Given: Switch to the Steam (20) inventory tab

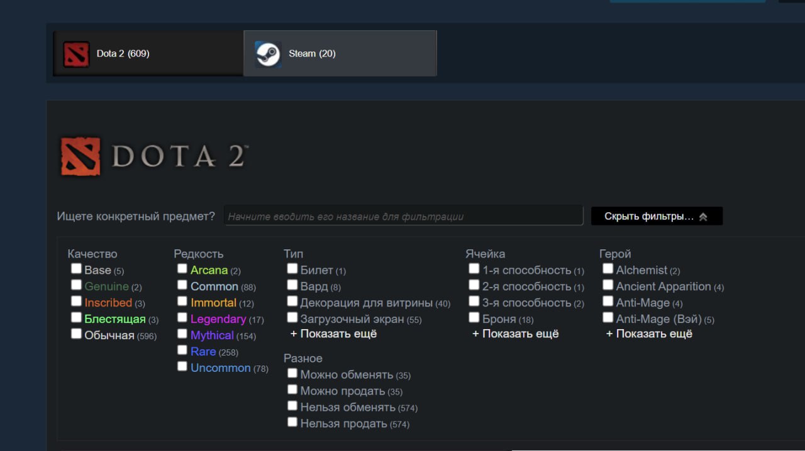Looking at the screenshot, I should click(x=340, y=53).
